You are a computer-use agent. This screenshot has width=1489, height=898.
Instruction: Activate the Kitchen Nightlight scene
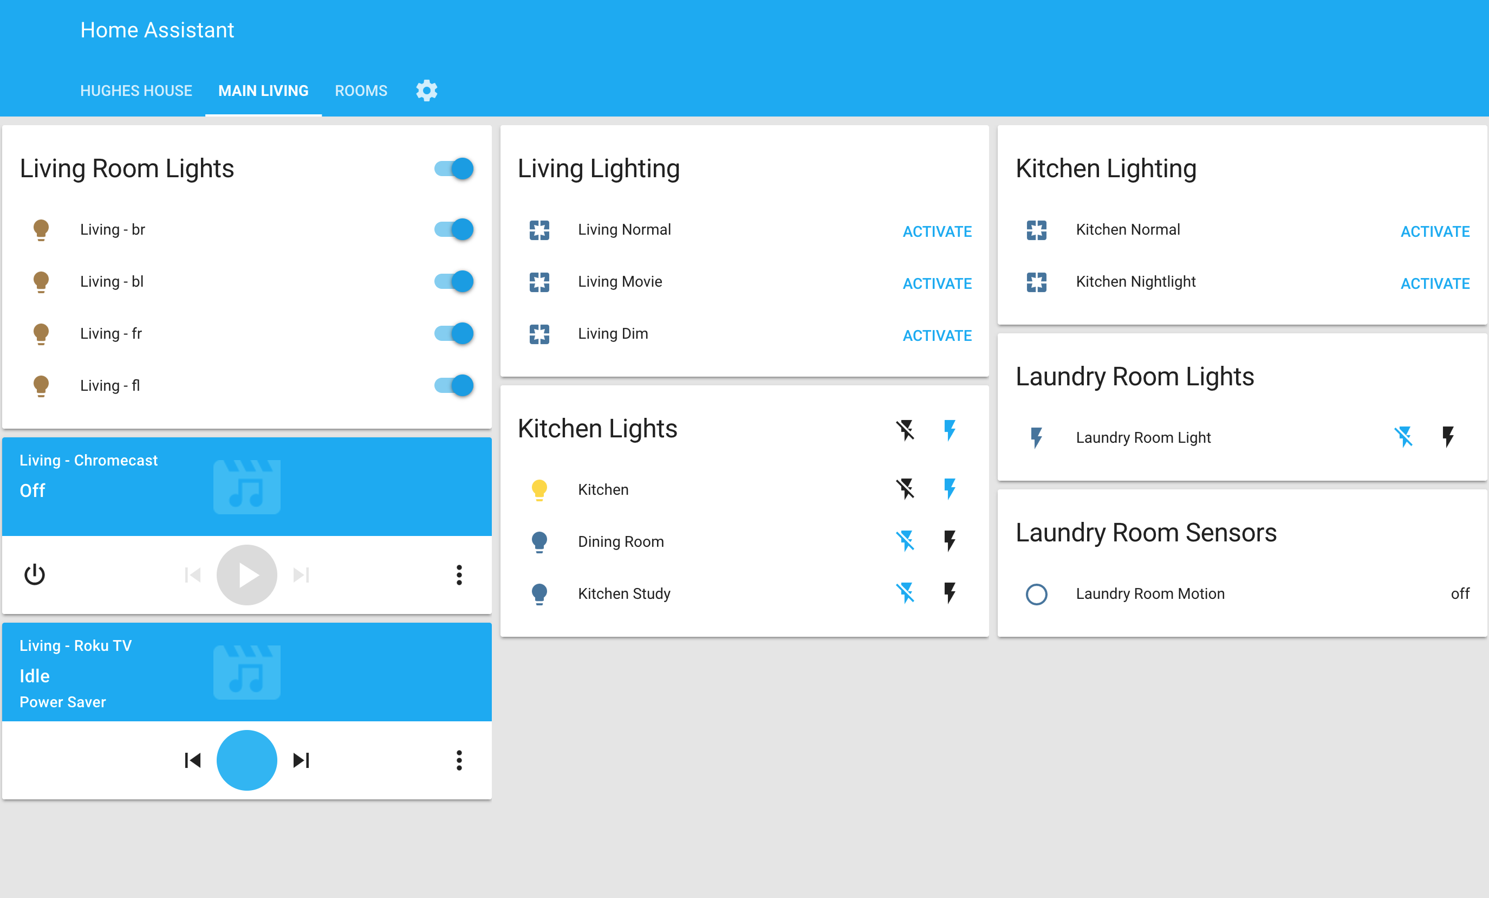coord(1435,283)
